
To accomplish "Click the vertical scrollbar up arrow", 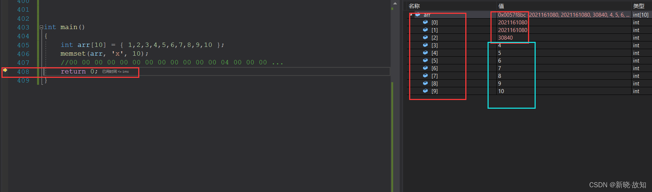I will (395, 3).
